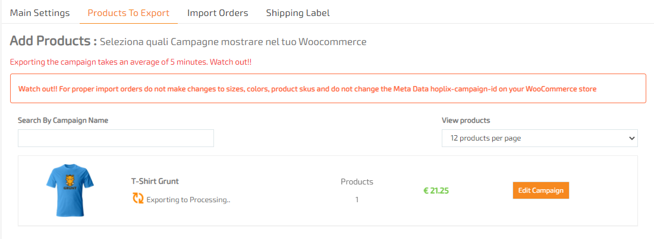Switch to the Main Settings tab

(x=40, y=13)
